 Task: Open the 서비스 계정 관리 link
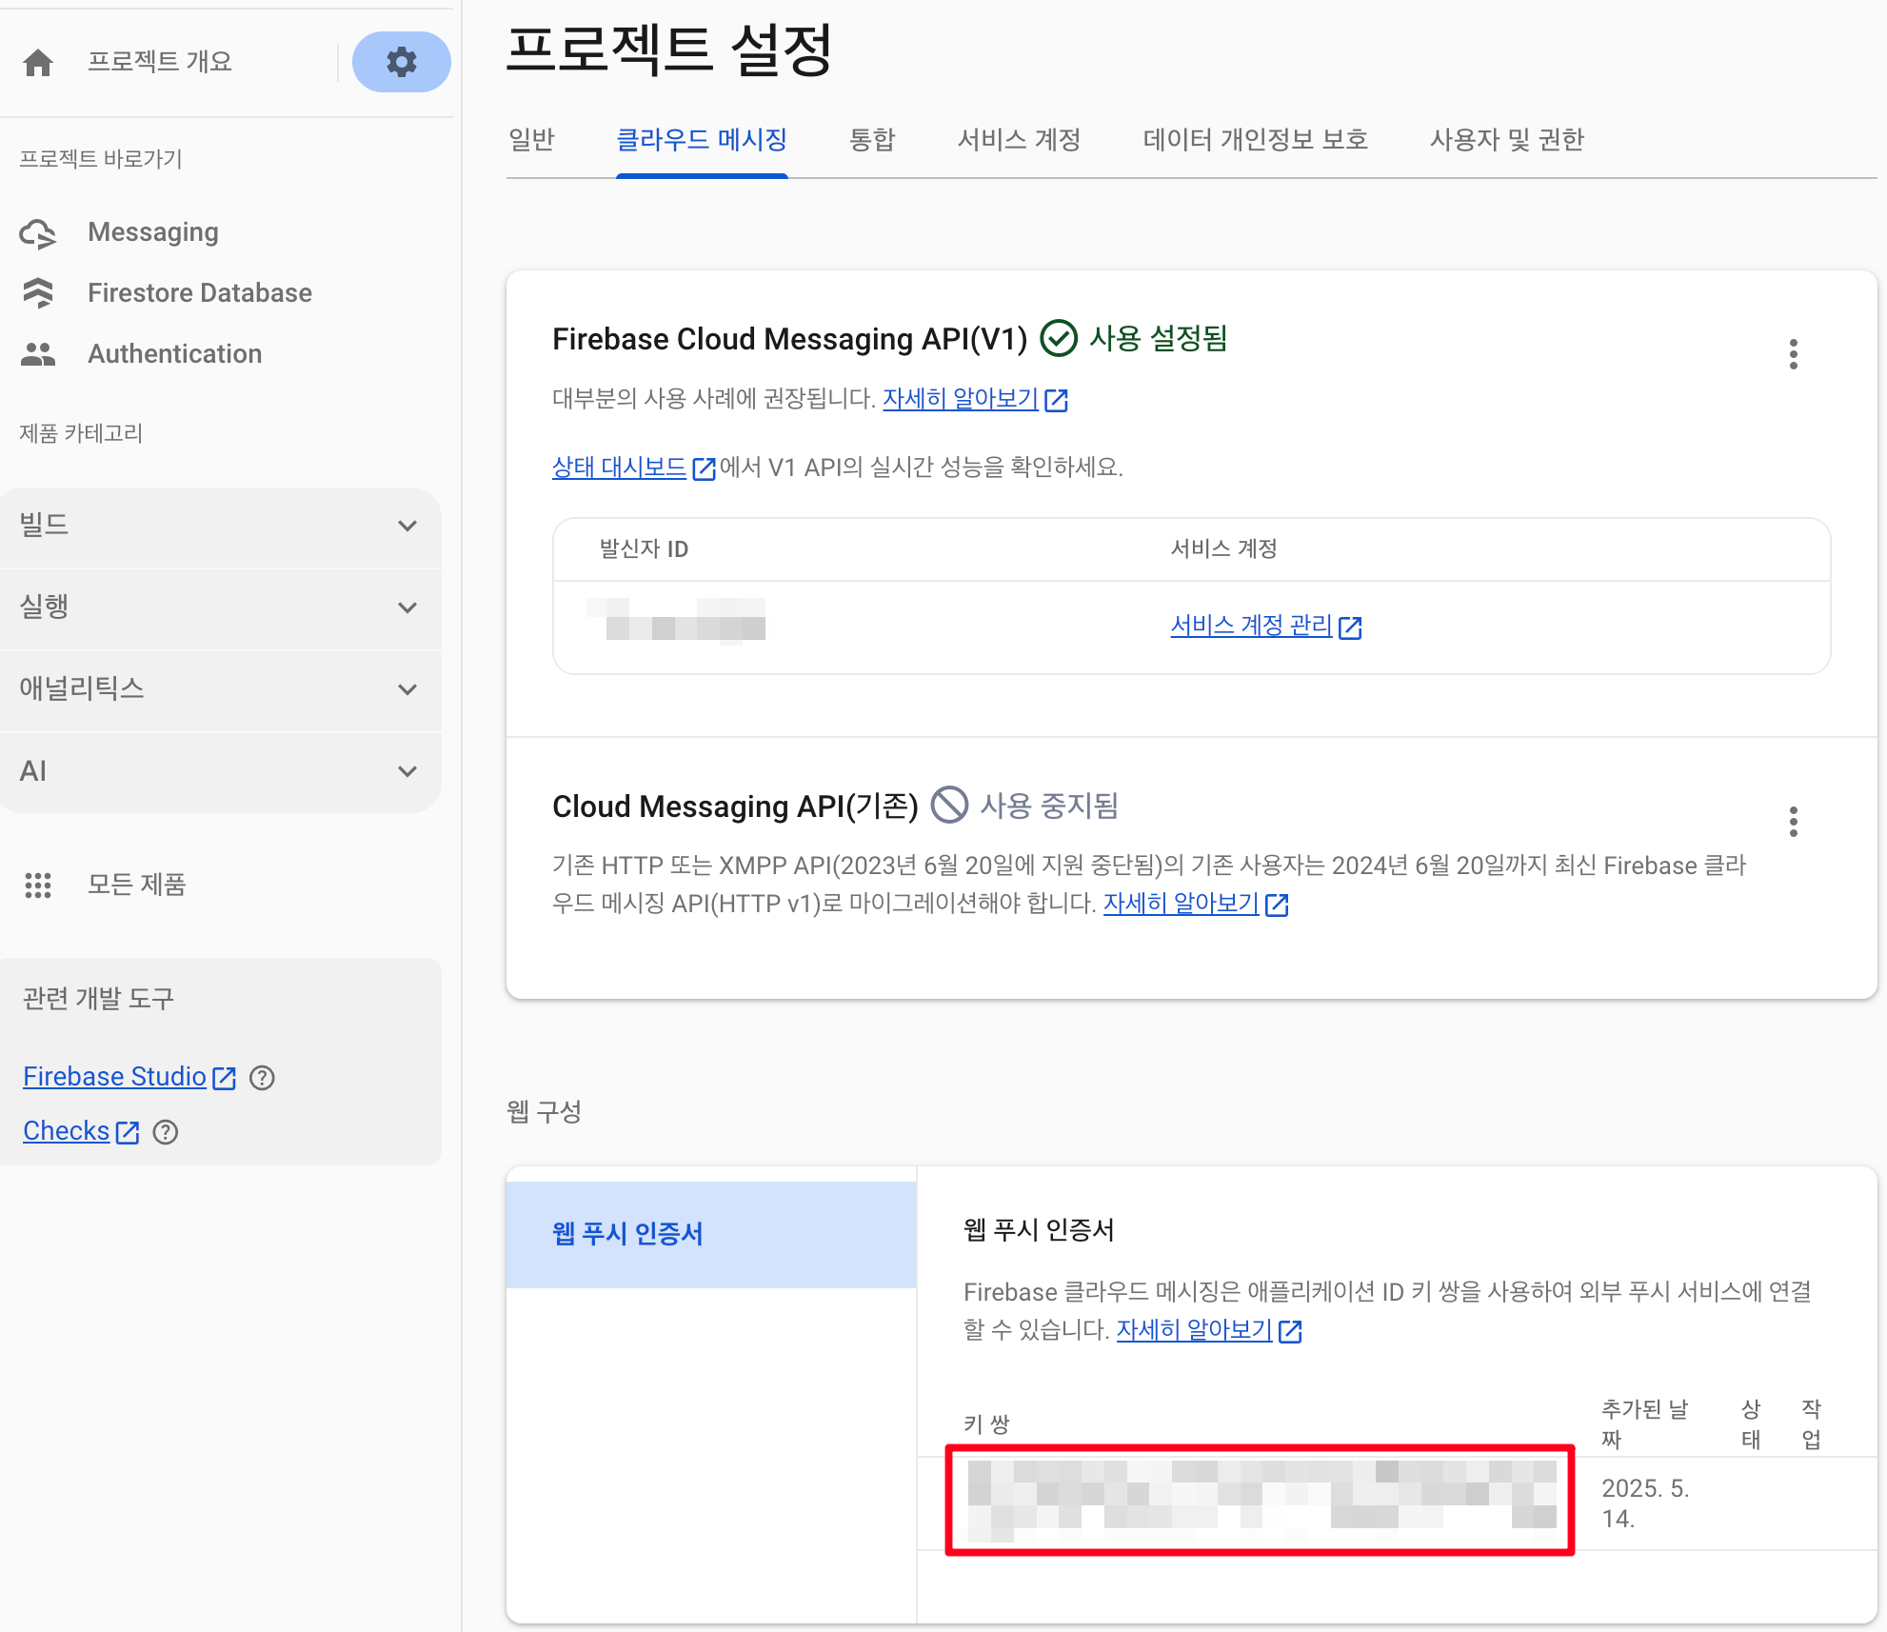[1251, 626]
